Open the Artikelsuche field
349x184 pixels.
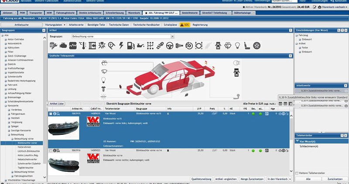[21, 25]
